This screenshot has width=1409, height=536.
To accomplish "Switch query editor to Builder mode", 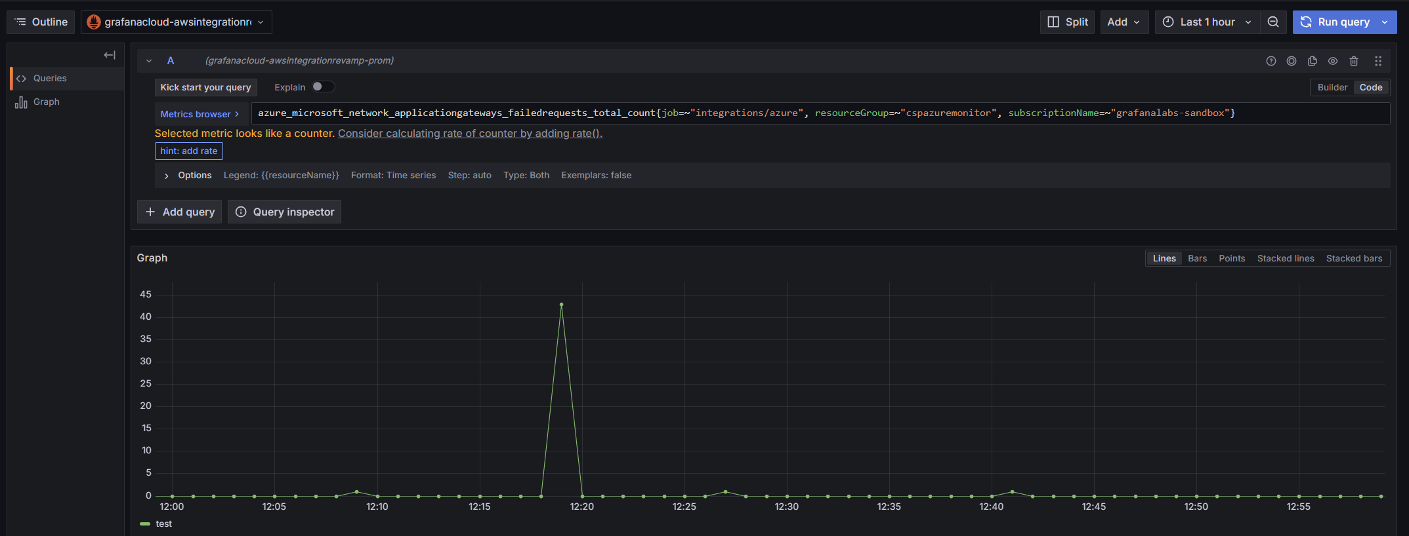I will [1332, 87].
